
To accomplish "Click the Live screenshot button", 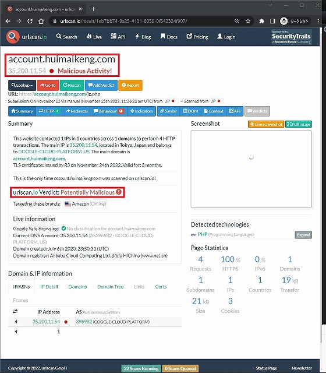I will click(266, 124).
